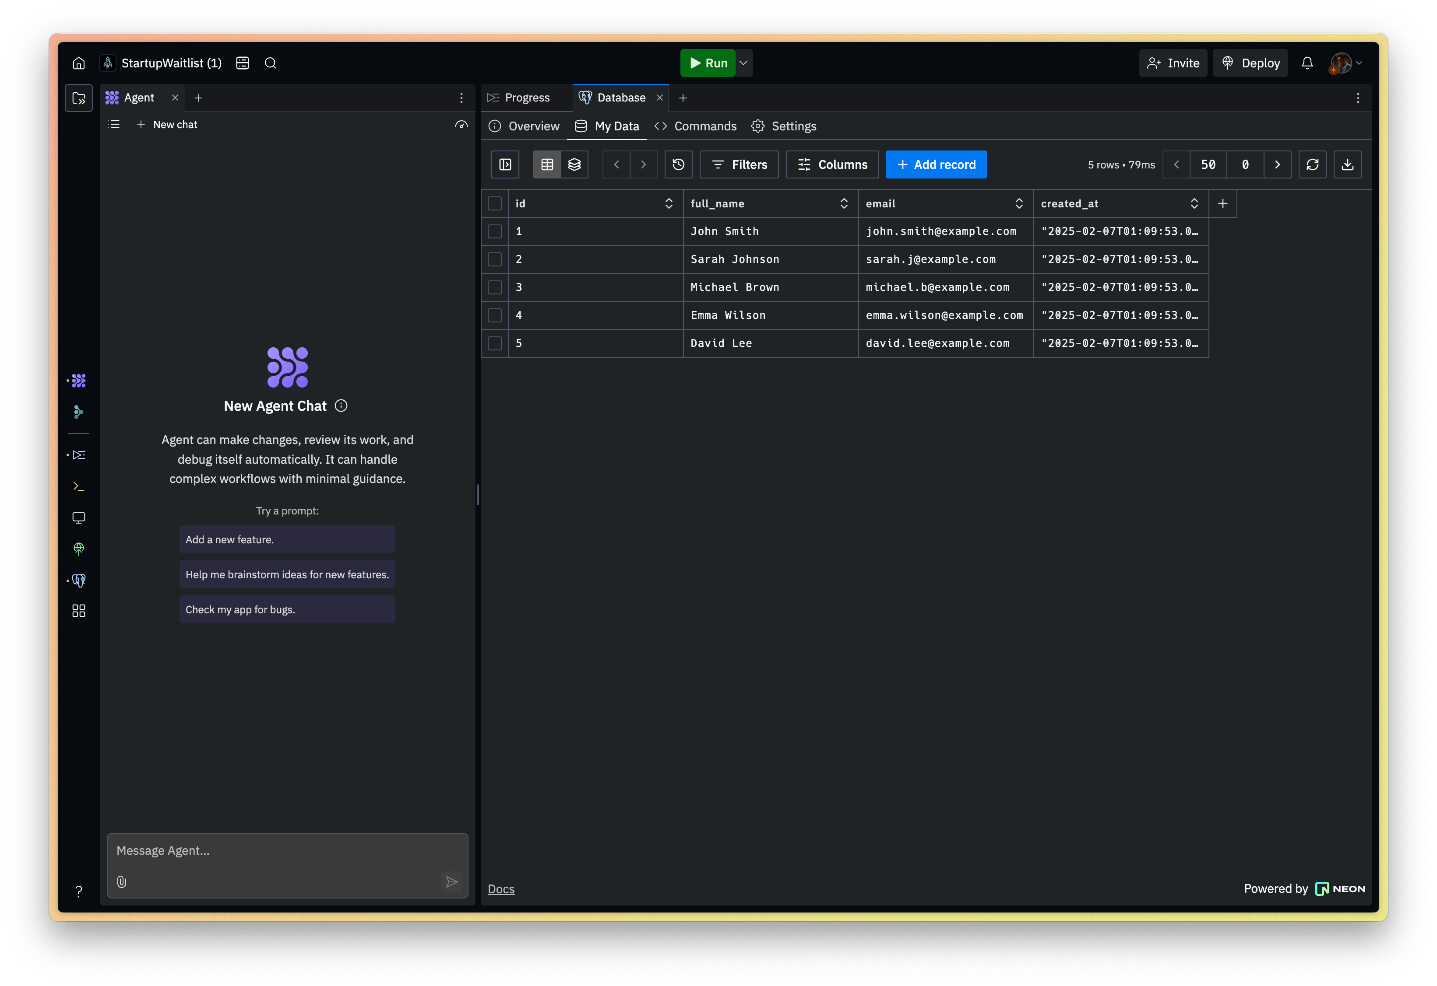Viewport: 1437px width, 986px height.
Task: Expand the Run options dropdown arrow
Action: (x=744, y=63)
